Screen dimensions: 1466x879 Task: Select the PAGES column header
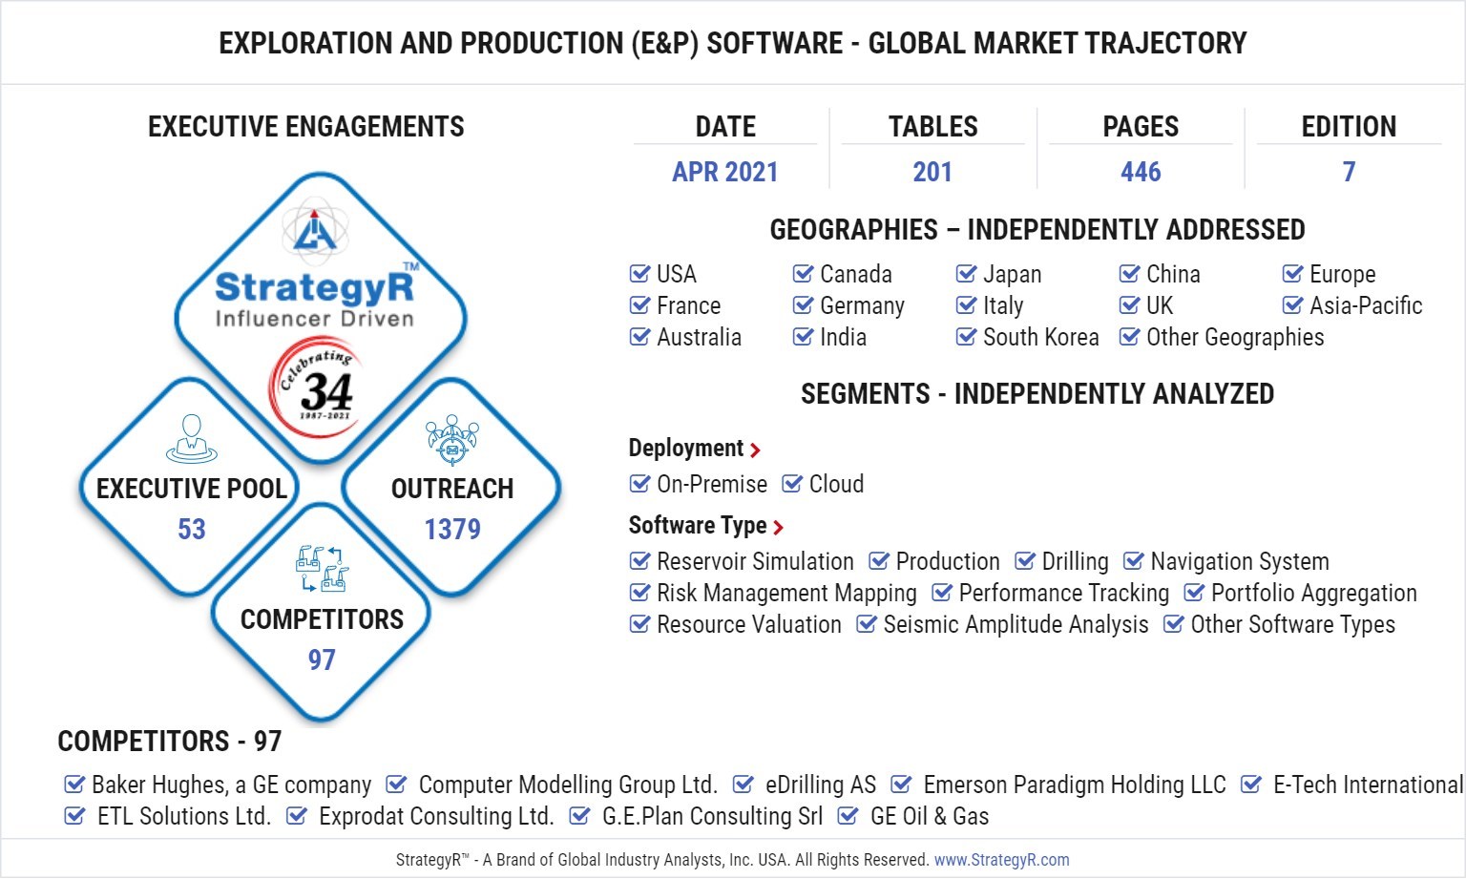coord(1141,127)
